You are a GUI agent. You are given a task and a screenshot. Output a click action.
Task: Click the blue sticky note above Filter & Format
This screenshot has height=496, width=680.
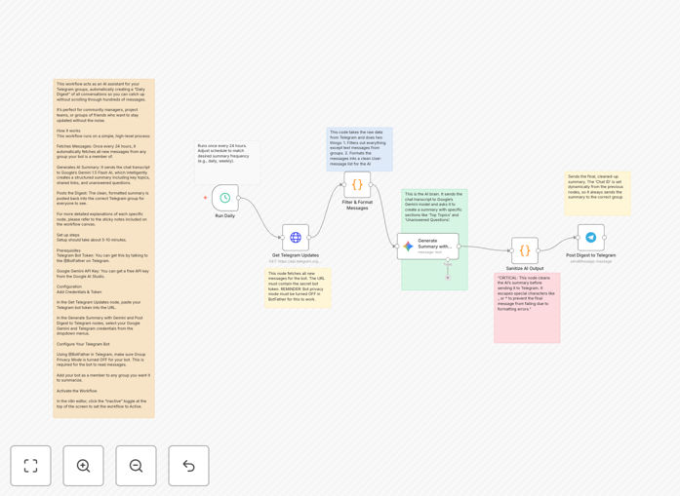[360, 149]
